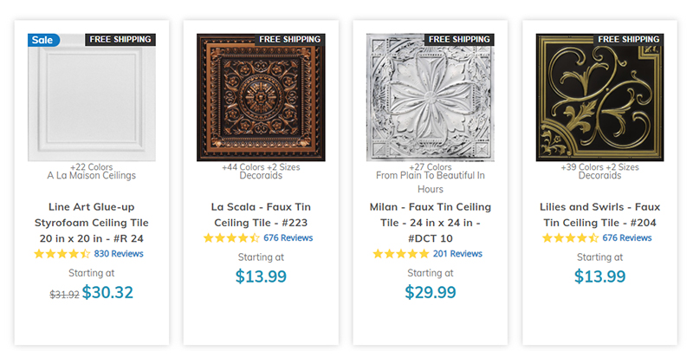Viewport: 693px width, 364px height.
Task: Open Milan Faux Tin Ceiling Tile title
Action: tap(430, 223)
